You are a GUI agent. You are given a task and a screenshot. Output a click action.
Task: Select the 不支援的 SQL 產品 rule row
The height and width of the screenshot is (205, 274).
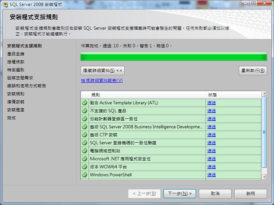(x=171, y=111)
